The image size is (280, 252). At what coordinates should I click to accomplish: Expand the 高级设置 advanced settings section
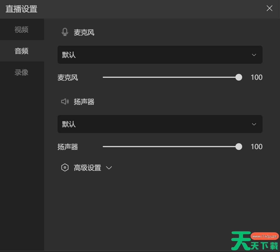(109, 168)
